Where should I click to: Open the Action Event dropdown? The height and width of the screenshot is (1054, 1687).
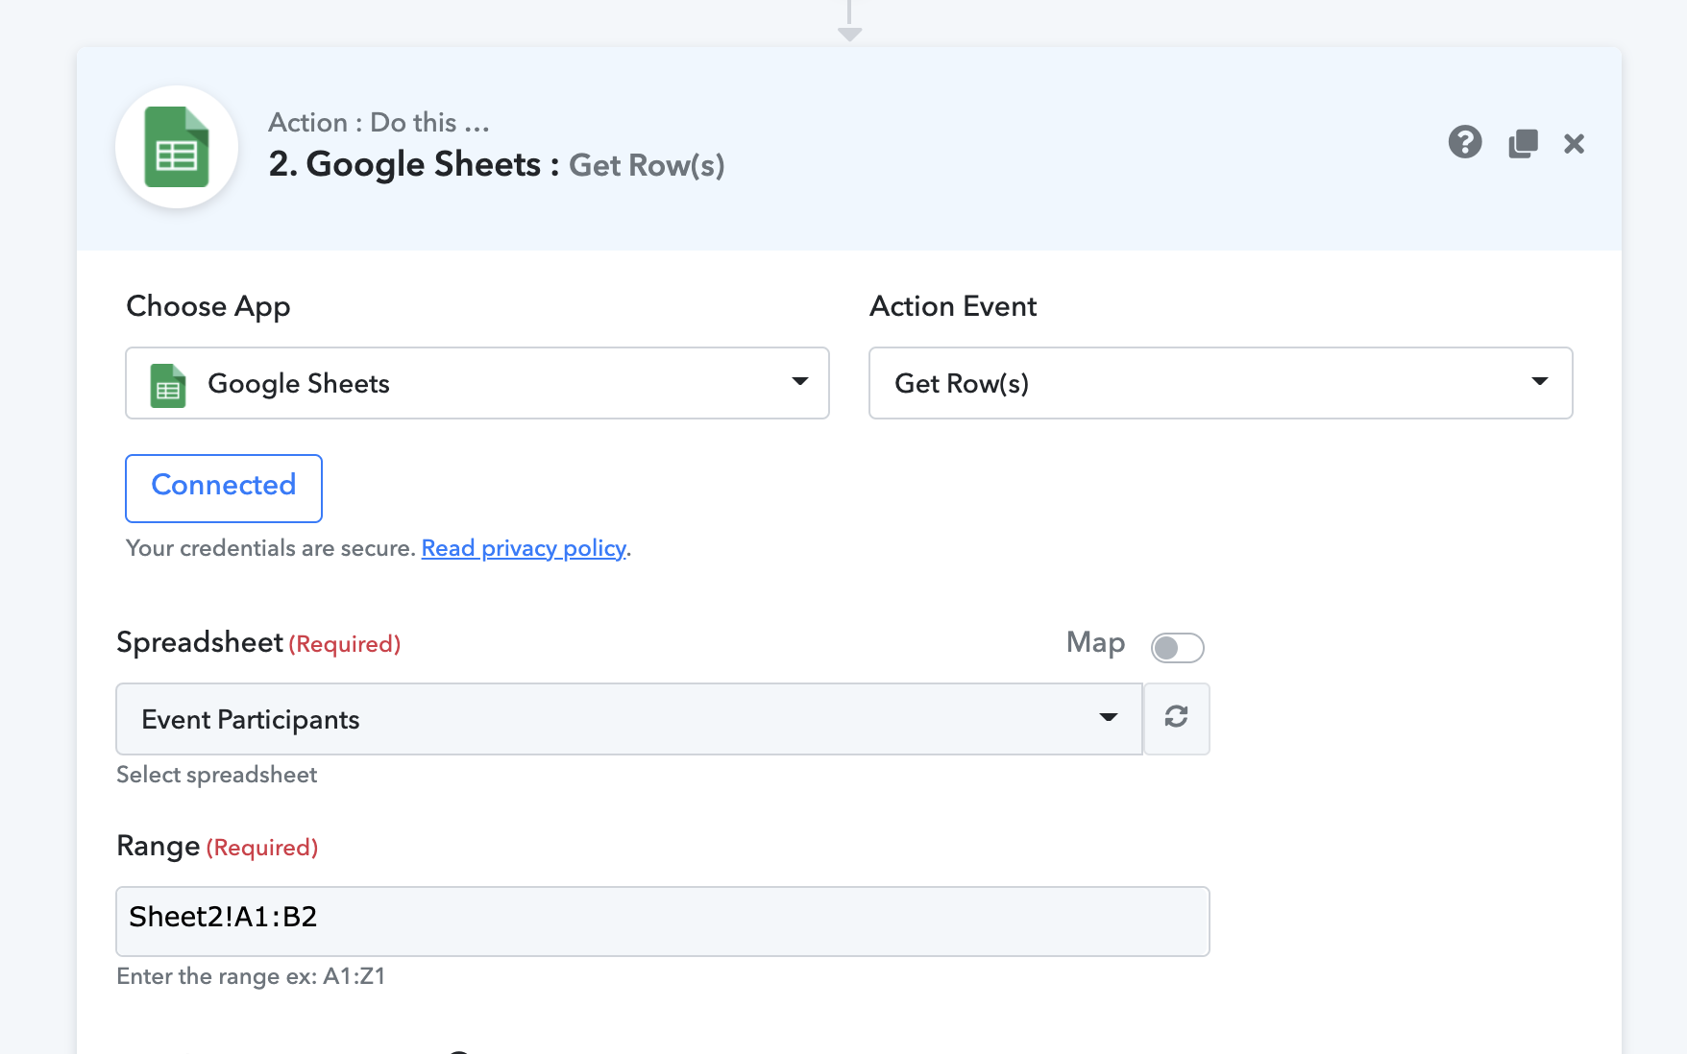pos(1221,383)
